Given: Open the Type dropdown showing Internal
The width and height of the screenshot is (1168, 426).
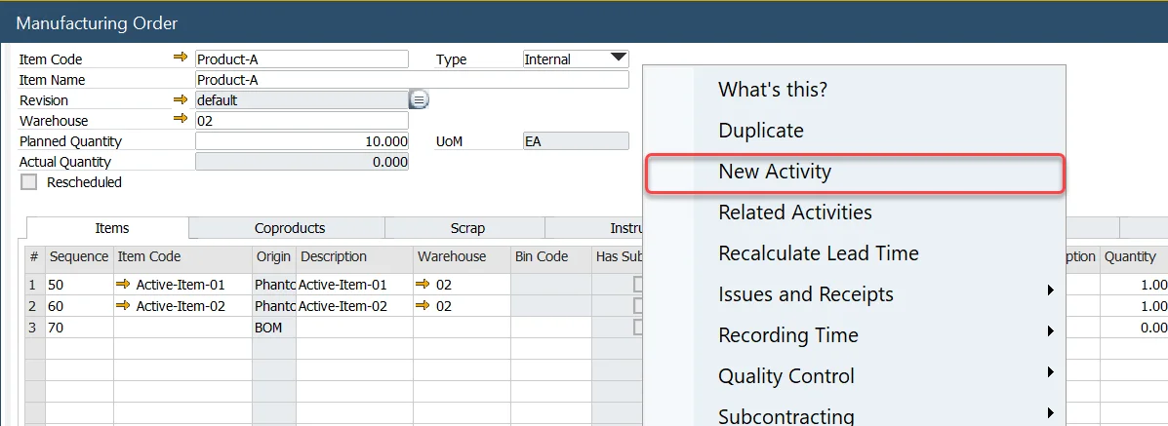Looking at the screenshot, I should tap(618, 58).
